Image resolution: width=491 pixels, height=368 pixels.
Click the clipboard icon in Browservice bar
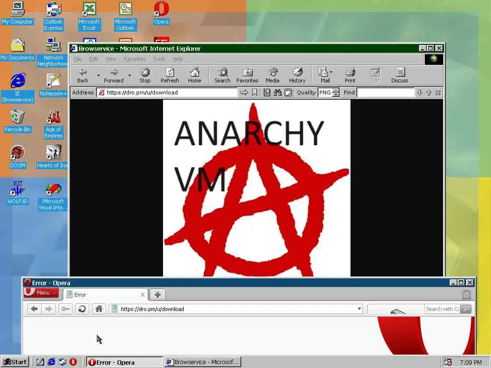tap(288, 92)
